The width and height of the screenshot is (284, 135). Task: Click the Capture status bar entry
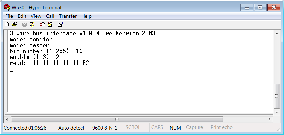[194, 127]
